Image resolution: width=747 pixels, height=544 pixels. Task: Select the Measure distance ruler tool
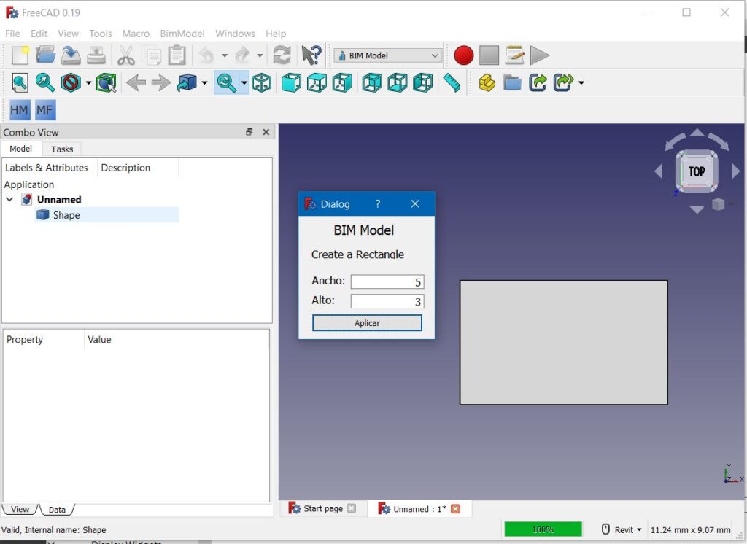(x=452, y=83)
